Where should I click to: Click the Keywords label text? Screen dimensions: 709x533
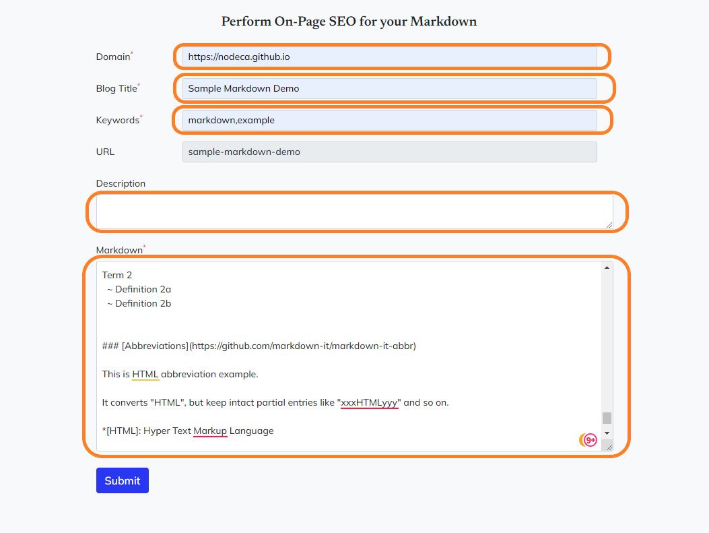pyautogui.click(x=117, y=120)
